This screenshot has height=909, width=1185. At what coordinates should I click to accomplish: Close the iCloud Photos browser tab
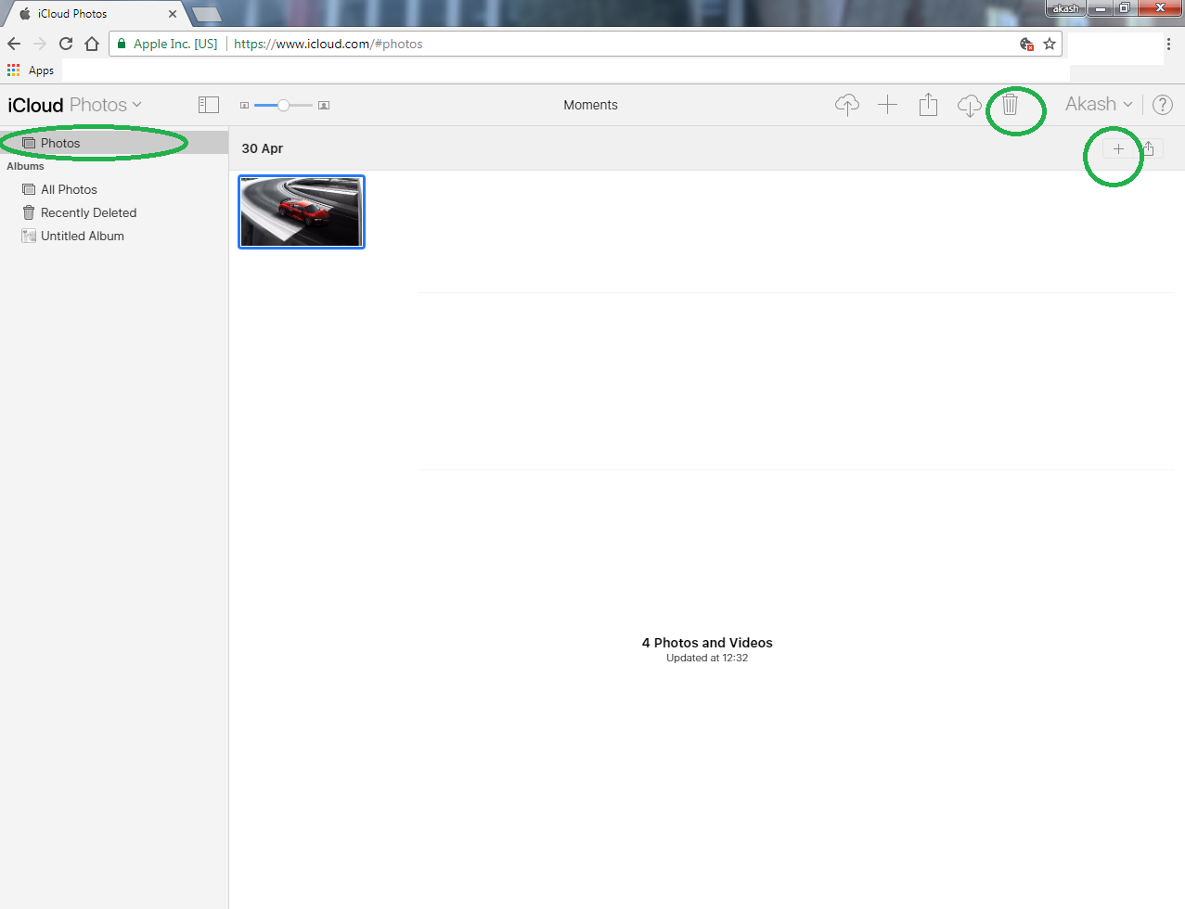(173, 14)
